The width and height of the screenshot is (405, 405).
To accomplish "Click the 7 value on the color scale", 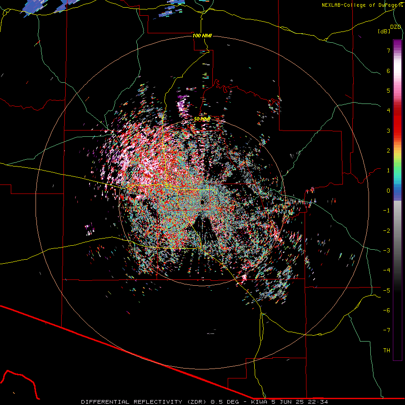I will point(388,50).
